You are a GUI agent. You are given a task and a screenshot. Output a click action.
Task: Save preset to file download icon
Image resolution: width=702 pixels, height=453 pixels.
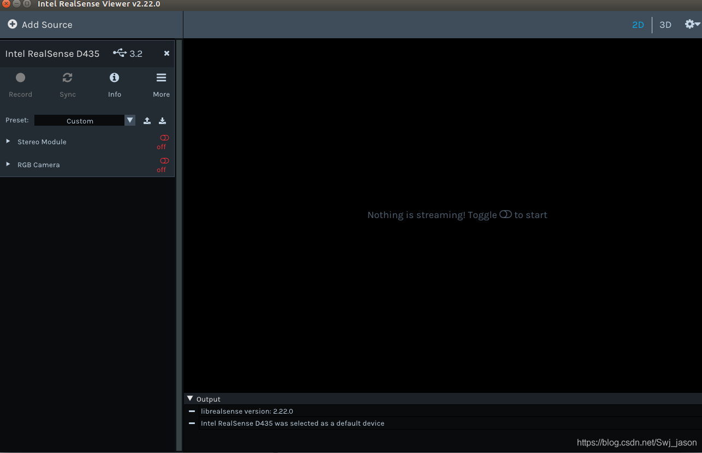(x=162, y=121)
